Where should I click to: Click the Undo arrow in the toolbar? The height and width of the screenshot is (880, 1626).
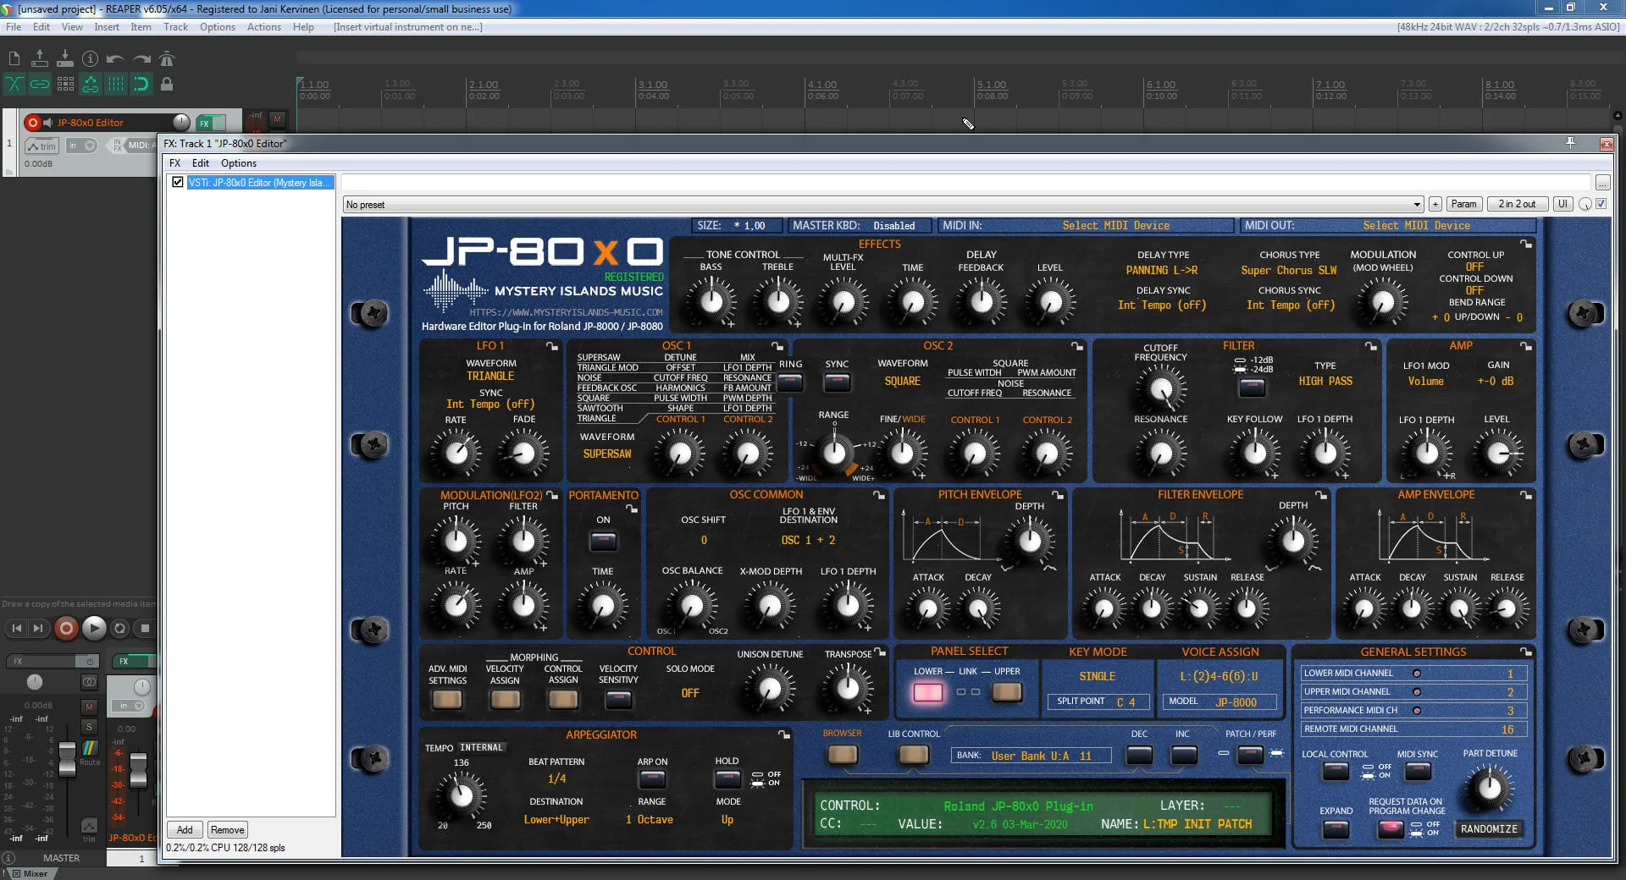point(115,59)
